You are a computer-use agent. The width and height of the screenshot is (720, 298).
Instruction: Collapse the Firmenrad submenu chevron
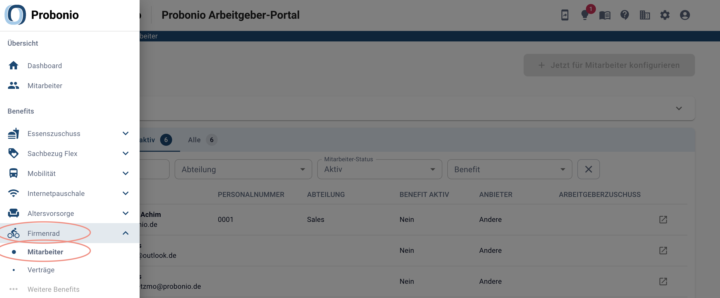(x=126, y=233)
